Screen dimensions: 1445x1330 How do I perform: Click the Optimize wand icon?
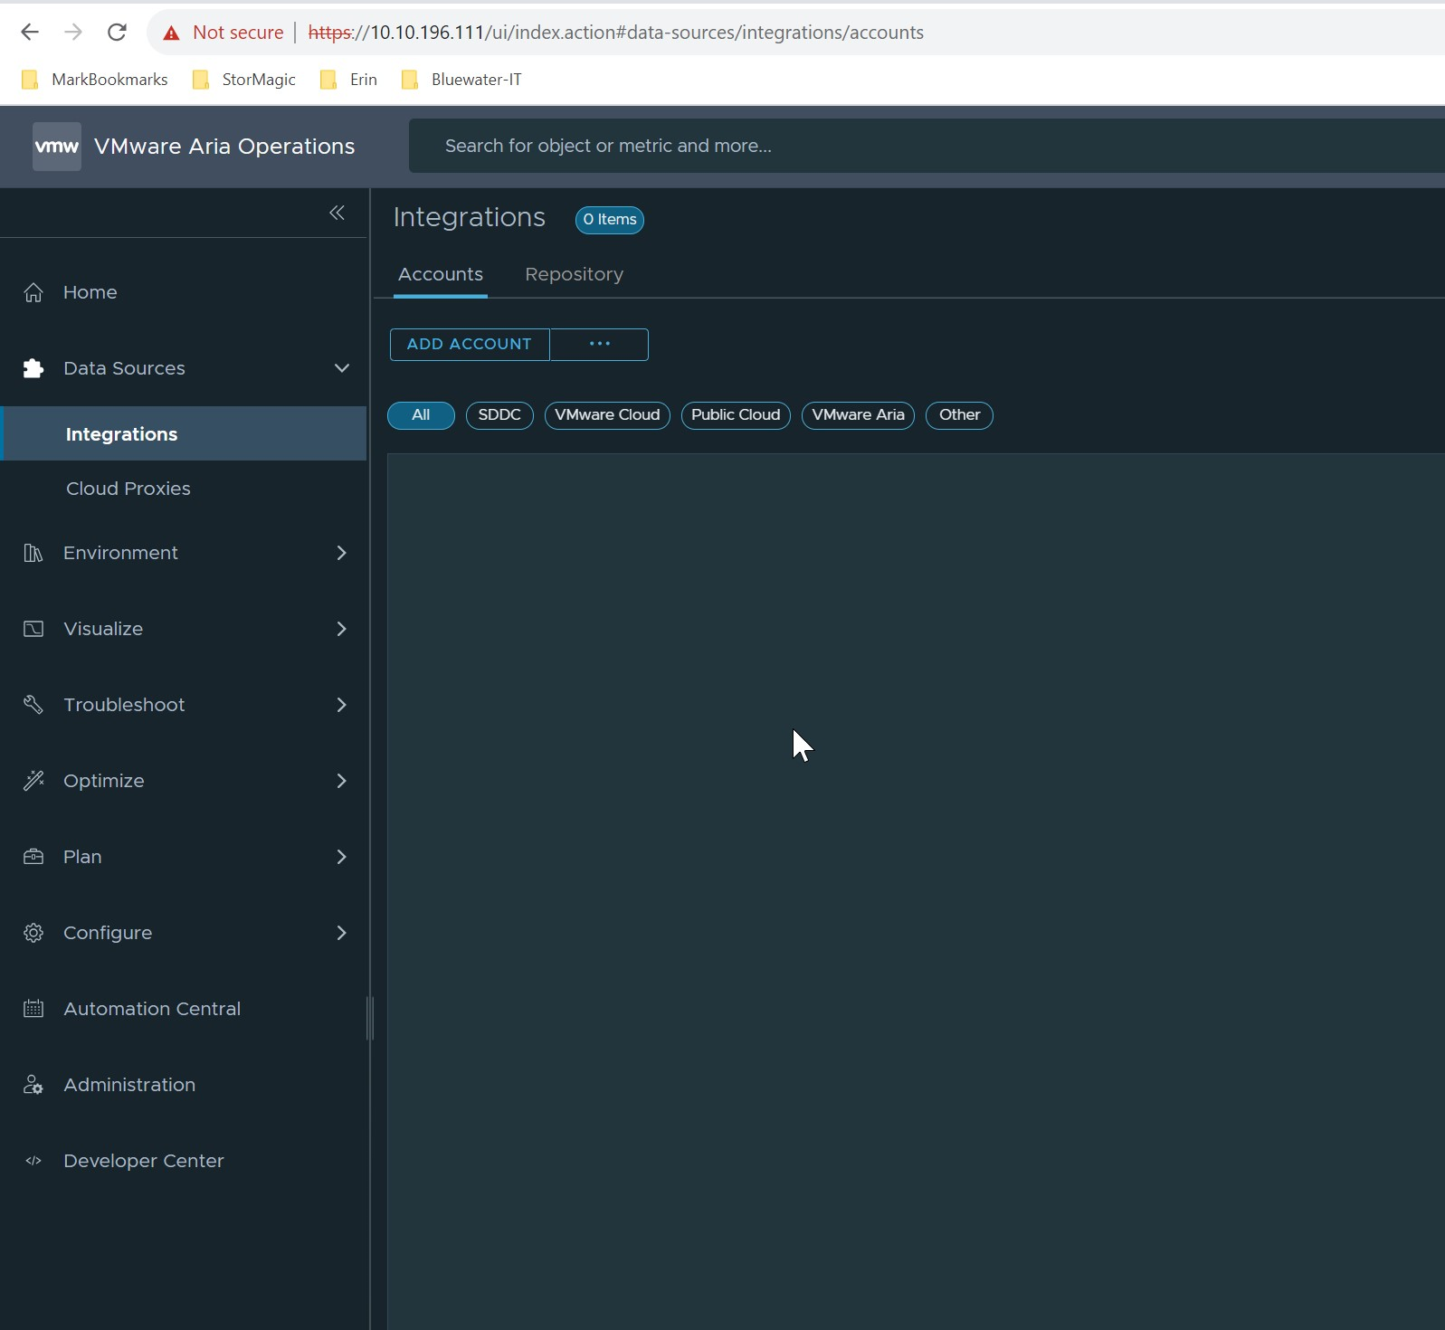pos(33,781)
